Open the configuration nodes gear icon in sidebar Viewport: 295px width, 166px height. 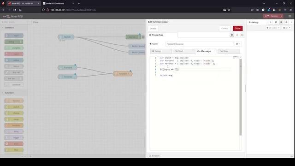[x=286, y=22]
